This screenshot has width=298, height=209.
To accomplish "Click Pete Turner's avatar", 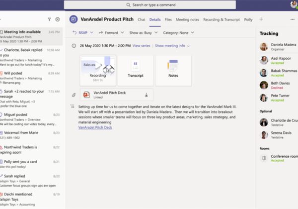I will pos(264,98).
